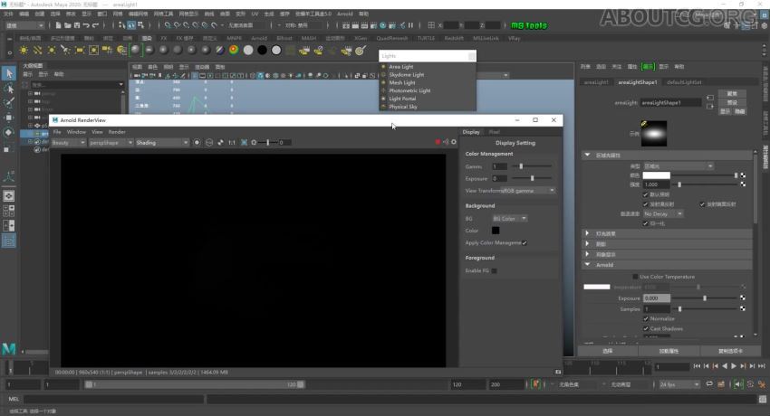Toggle checkbox directly below intensity field
This screenshot has width=770, height=416.
tap(646, 194)
